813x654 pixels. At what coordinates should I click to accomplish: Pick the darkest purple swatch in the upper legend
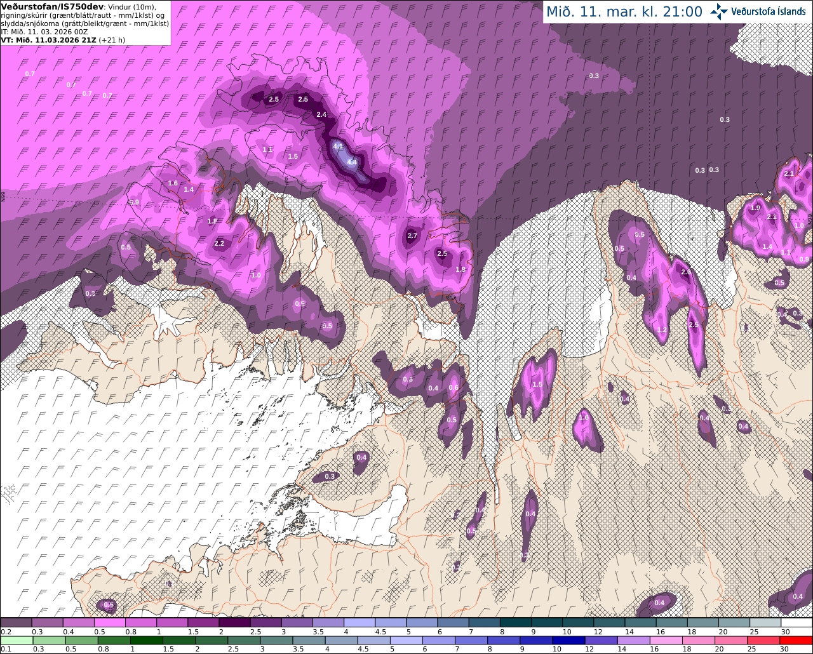tap(234, 623)
